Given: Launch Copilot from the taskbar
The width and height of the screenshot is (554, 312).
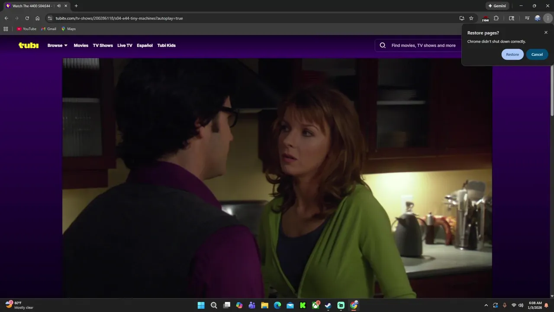Looking at the screenshot, I should coord(239,305).
